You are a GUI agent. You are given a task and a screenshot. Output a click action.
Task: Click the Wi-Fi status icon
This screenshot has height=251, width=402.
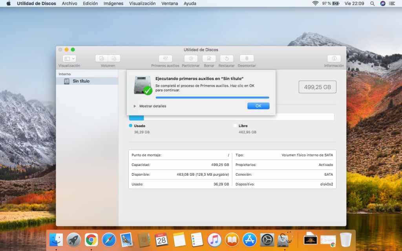click(315, 4)
